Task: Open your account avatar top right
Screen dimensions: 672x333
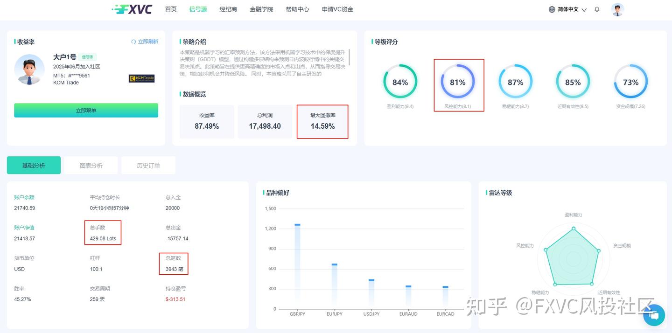Action: (617, 9)
